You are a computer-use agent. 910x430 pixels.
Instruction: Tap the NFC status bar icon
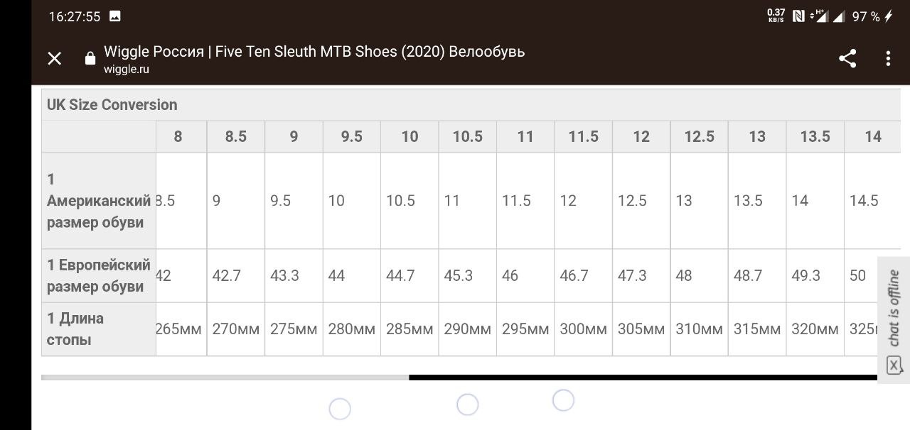pyautogui.click(x=798, y=16)
